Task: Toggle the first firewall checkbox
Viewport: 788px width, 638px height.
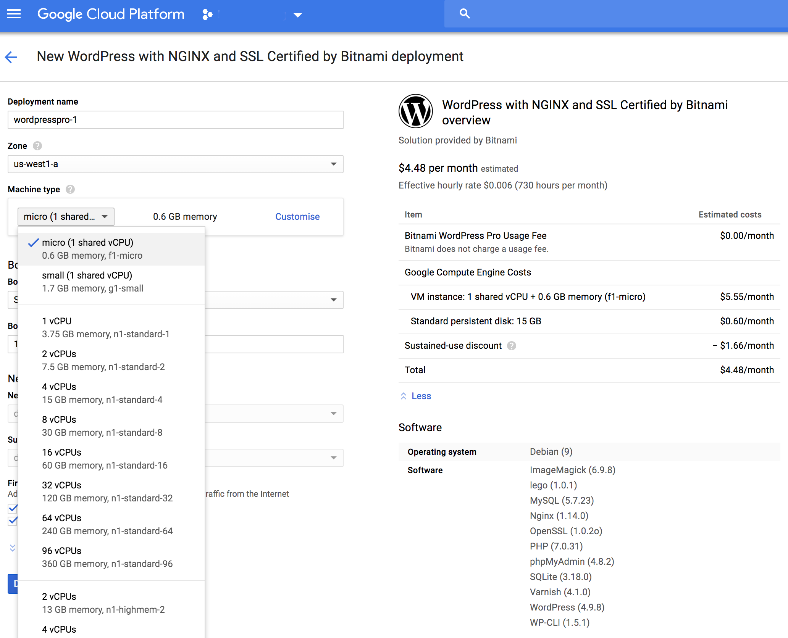Action: click(13, 508)
